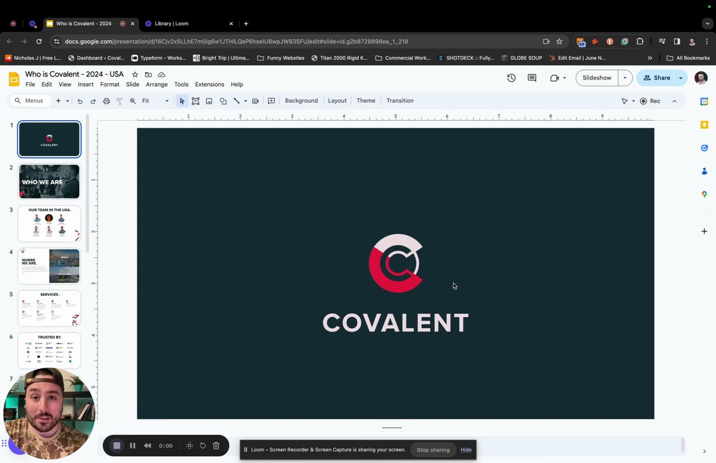Click the Zoom magnifier tool in toolbar
The height and width of the screenshot is (463, 716).
pos(133,101)
